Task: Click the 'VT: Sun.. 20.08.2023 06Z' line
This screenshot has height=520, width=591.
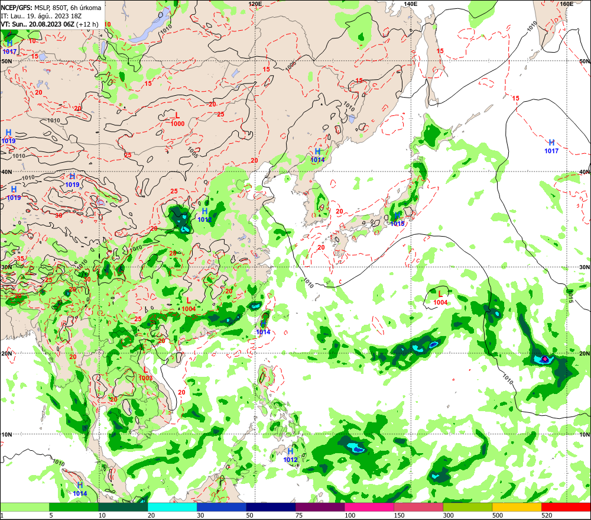Action: point(37,24)
